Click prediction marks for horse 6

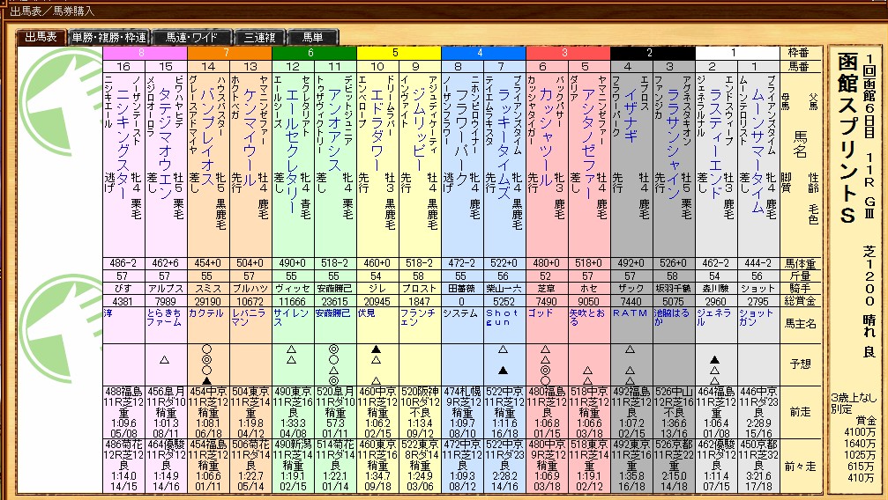pyautogui.click(x=545, y=364)
